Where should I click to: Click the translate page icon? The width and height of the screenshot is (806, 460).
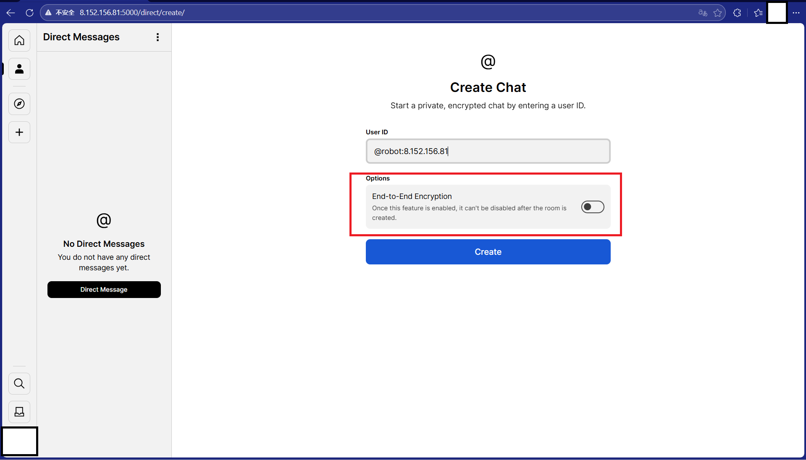tap(703, 13)
